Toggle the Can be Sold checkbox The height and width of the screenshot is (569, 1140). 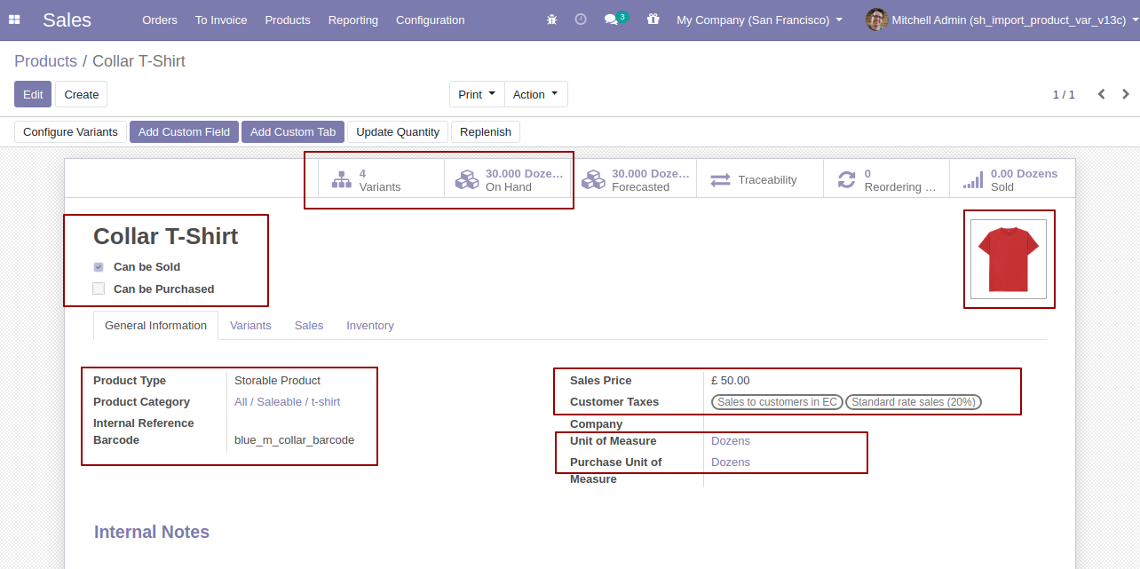(99, 267)
